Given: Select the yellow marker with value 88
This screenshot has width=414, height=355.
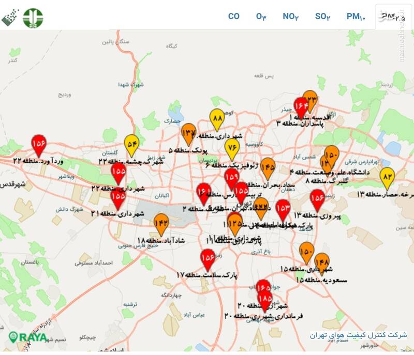Looking at the screenshot, I should (x=217, y=119).
